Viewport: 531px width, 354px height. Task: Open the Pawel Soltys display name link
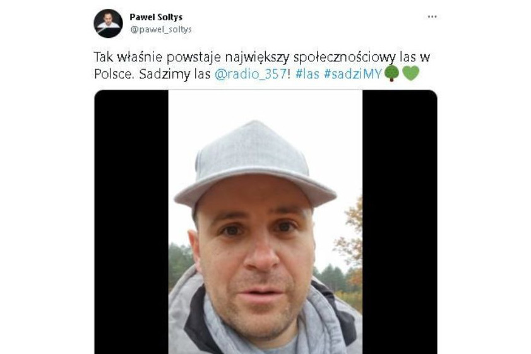[156, 17]
